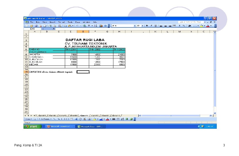Screen dimensions: 239x156
Task: Click the Help question mark icon in the toolbar
Action: pos(105,26)
